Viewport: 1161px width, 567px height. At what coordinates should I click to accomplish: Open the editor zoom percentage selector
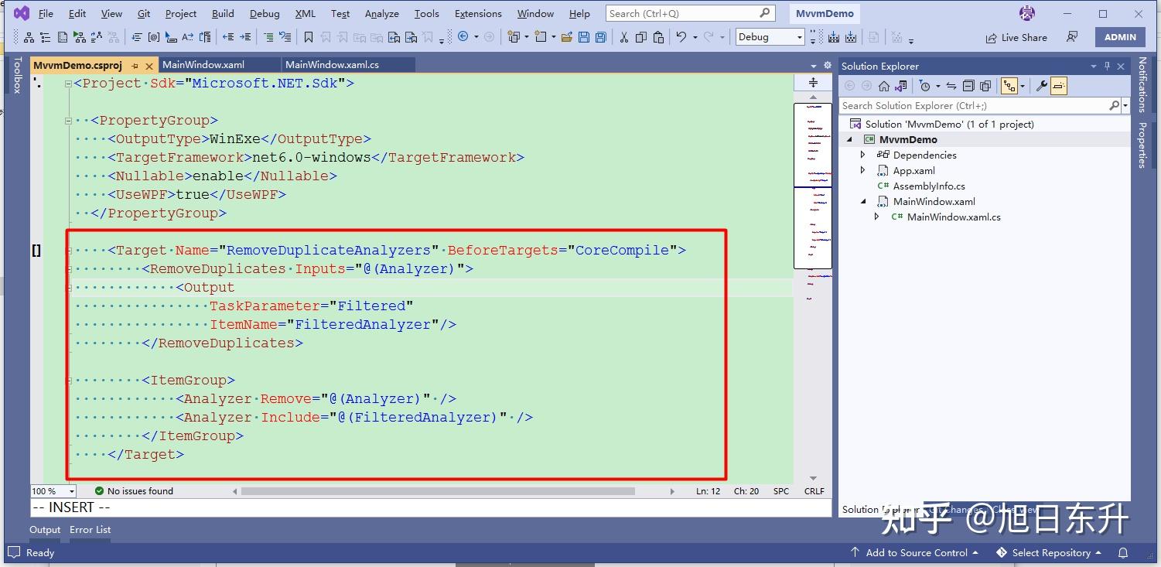(x=52, y=490)
